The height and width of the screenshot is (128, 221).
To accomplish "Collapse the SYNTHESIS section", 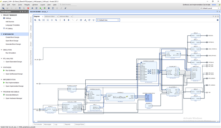I will [x=1, y=67].
